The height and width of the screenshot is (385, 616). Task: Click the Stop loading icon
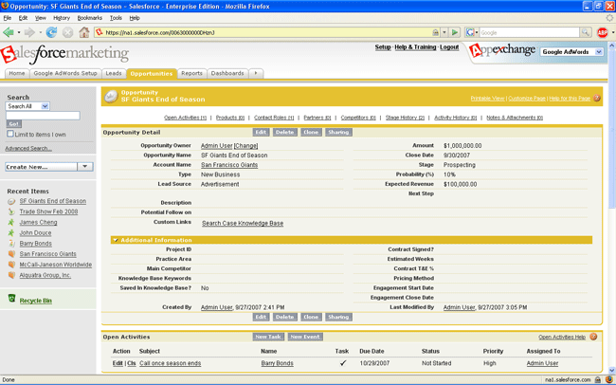point(67,32)
